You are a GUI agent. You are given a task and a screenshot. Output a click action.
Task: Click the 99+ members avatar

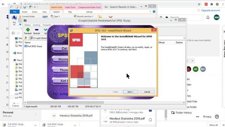[x=203, y=69]
